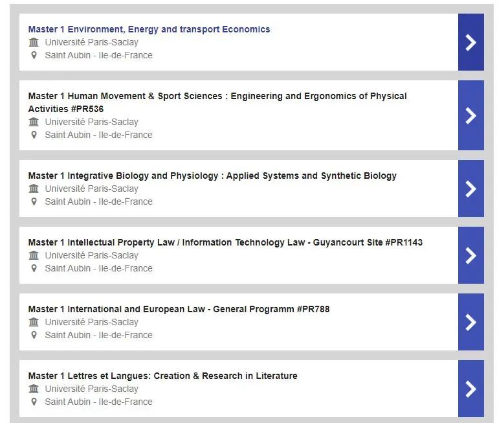This screenshot has width=497, height=423.
Task: Click arrow button for Environment, Energy Economics card
Action: [x=470, y=42]
